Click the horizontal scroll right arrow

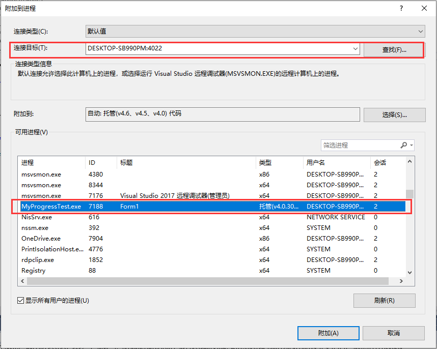point(401,281)
